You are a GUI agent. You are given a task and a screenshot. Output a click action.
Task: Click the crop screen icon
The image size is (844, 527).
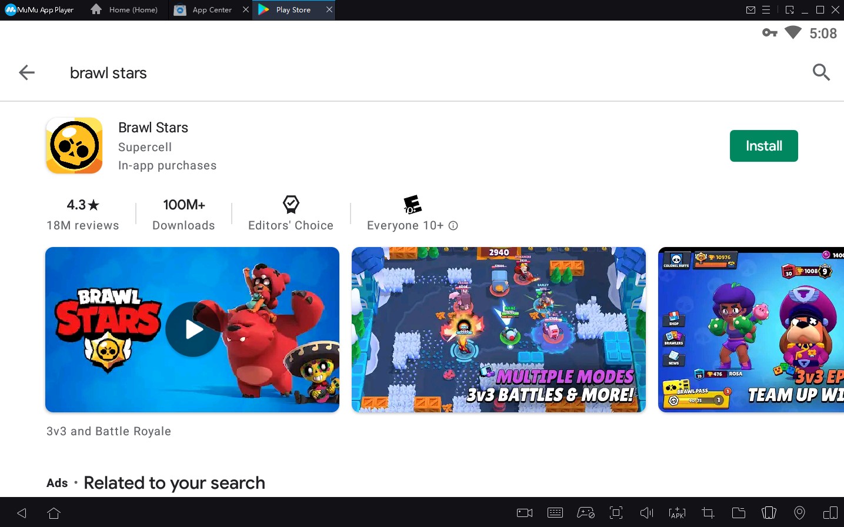(708, 513)
